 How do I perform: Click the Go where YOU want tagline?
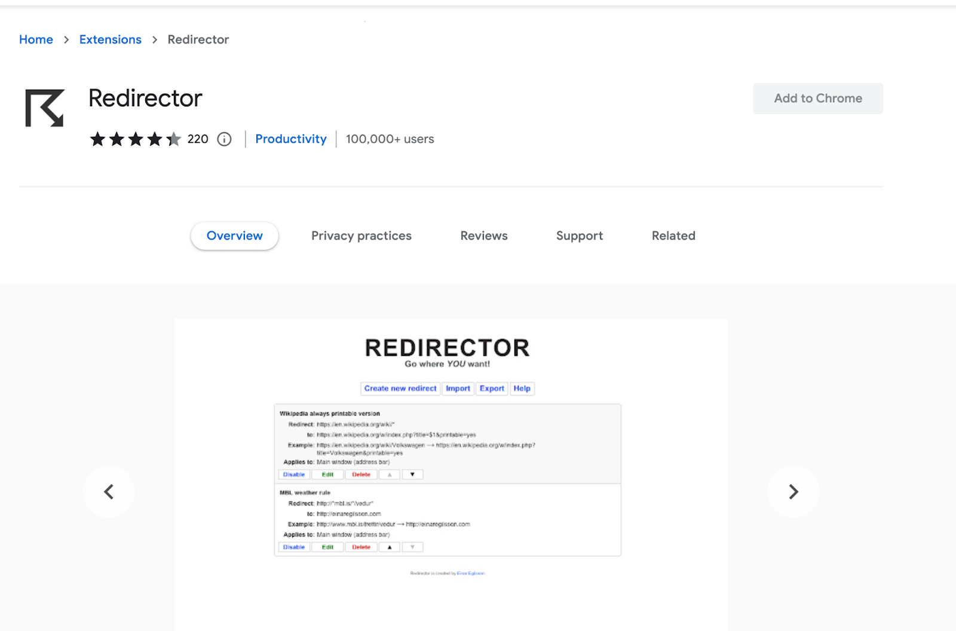(448, 364)
